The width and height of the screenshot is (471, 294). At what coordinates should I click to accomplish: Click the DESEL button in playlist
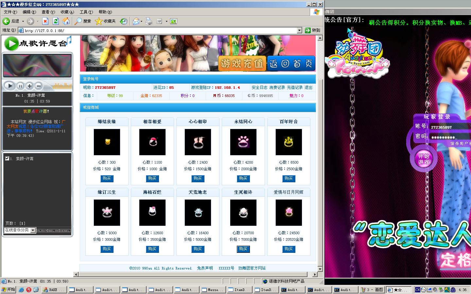[x=65, y=231]
